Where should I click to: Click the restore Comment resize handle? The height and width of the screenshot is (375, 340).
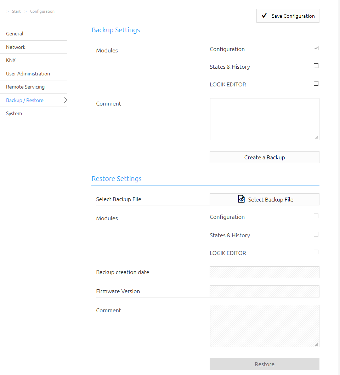click(x=317, y=345)
